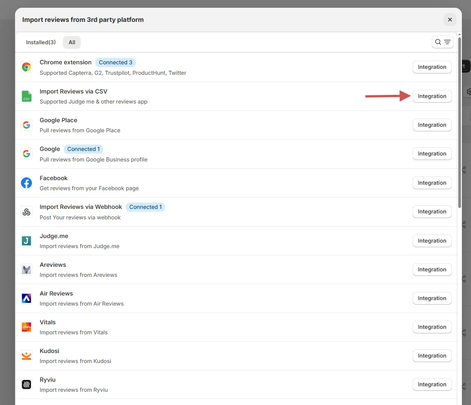Click the Facebook title text
Screen dimensions: 471x405
(x=53, y=178)
